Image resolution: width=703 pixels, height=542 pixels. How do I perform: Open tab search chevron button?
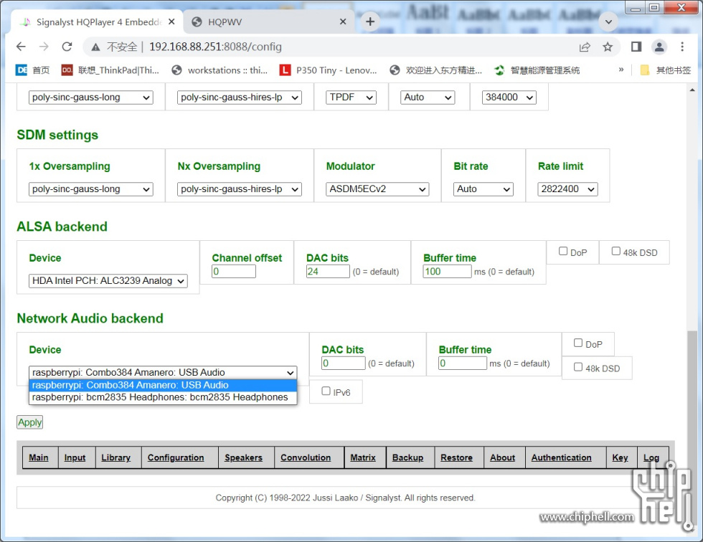click(x=608, y=22)
